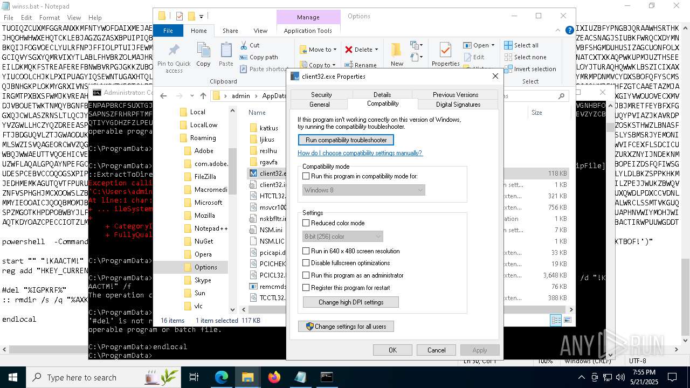The image size is (690, 388).
Task: Open How do I choose compatibility settings link
Action: [x=360, y=153]
